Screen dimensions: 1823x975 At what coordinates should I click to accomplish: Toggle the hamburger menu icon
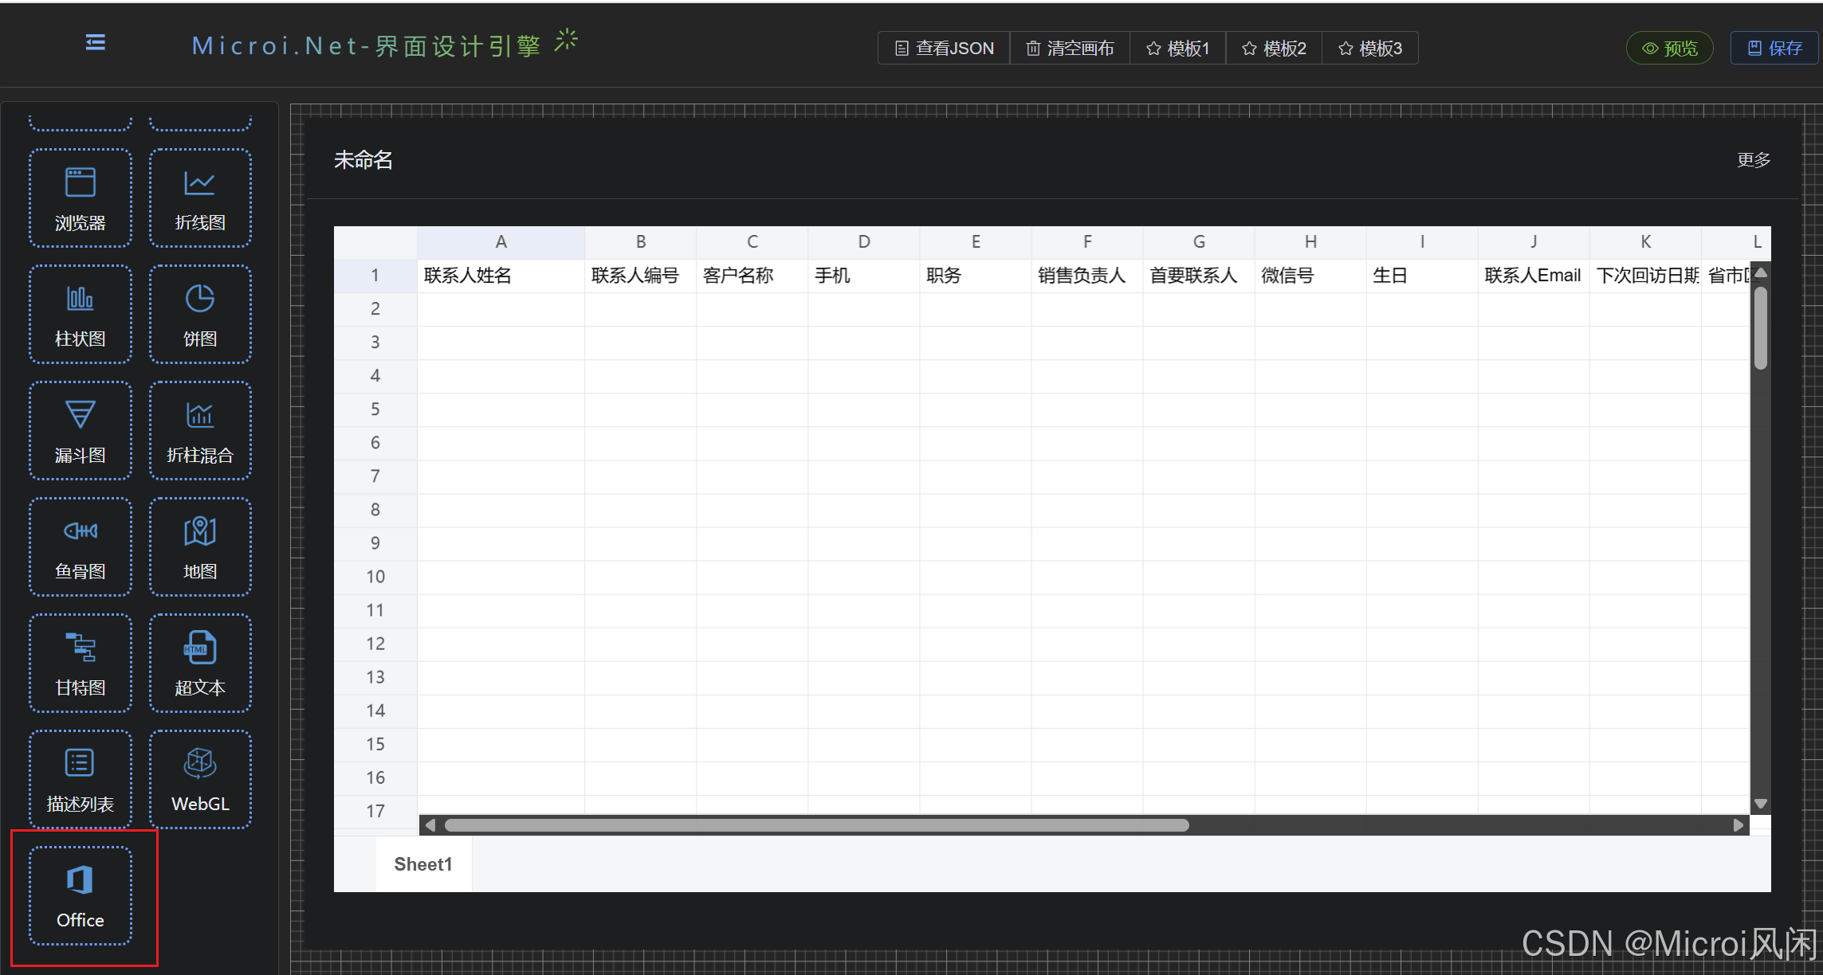tap(95, 43)
